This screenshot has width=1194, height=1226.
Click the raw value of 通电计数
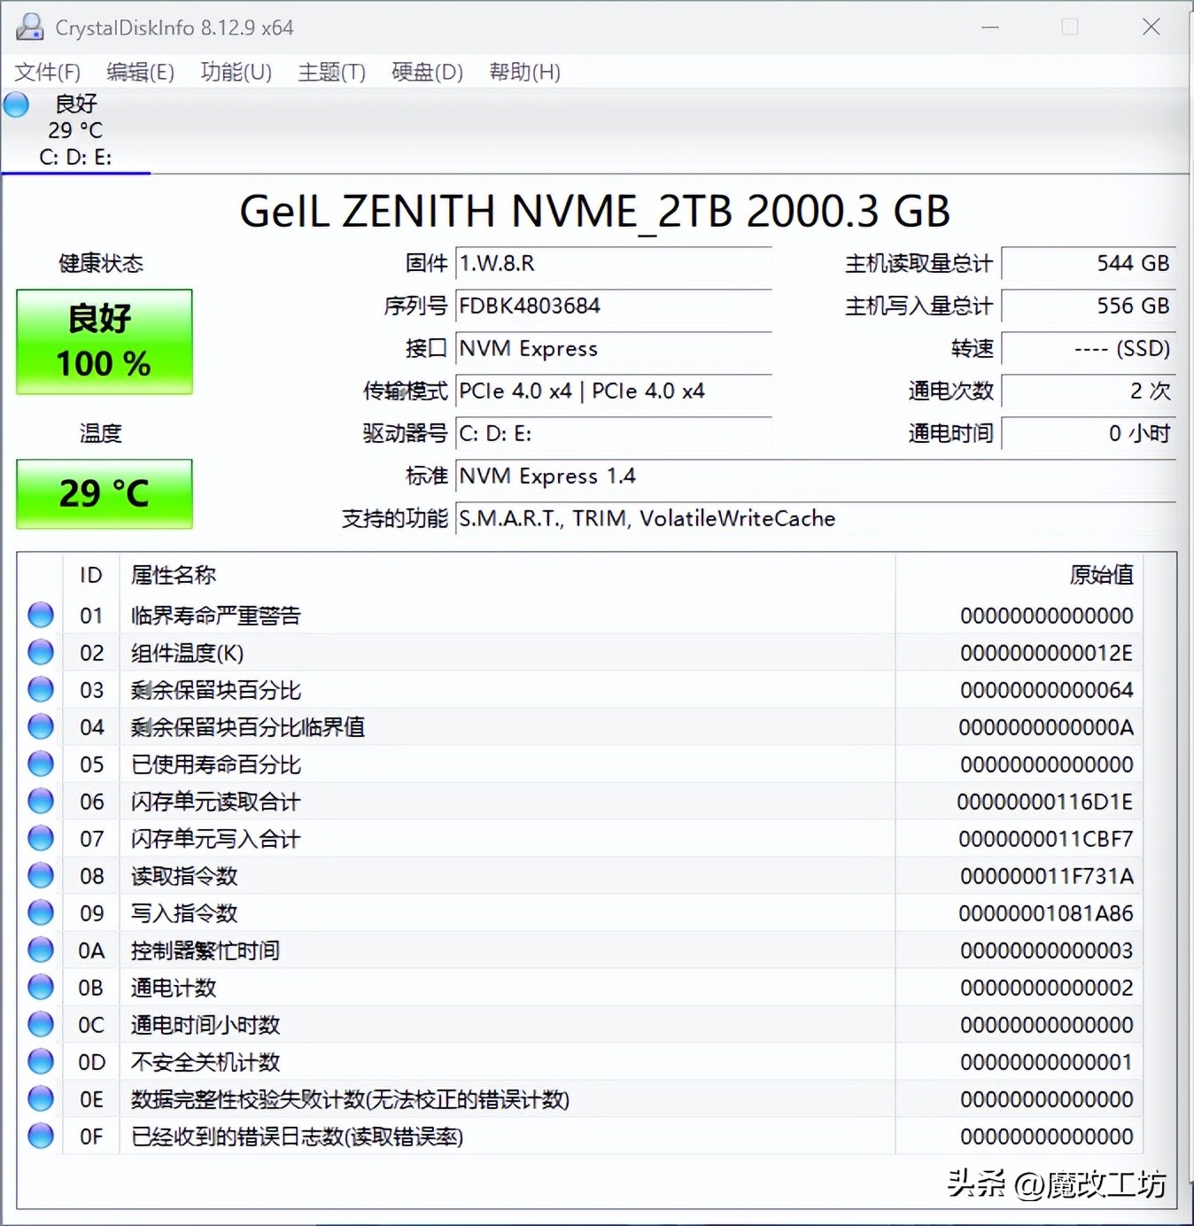pos(1045,987)
